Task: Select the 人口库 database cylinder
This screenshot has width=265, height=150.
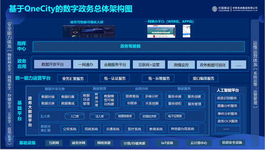Action: [x=75, y=116]
